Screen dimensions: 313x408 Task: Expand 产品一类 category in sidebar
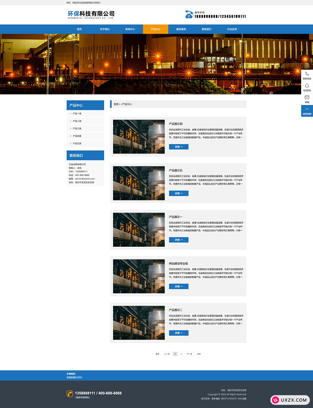77,113
